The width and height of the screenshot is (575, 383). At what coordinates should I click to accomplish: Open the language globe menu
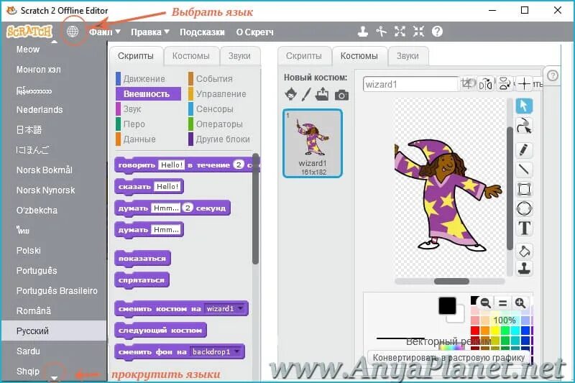(x=73, y=32)
